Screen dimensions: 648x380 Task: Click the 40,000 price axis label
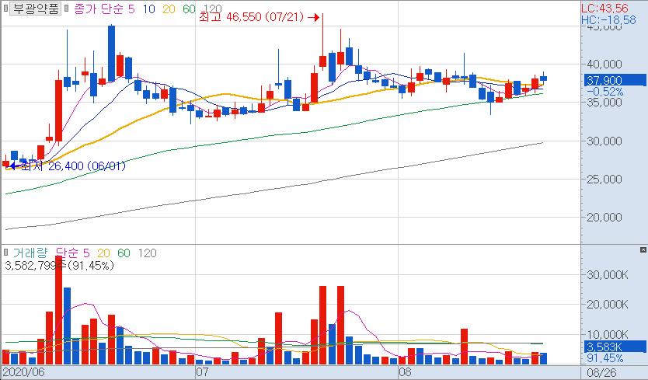click(604, 64)
